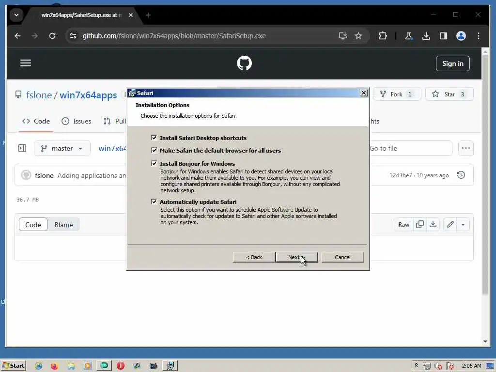Open Chrome downloads icon
Viewport: 496px width, 372px height.
(426, 36)
